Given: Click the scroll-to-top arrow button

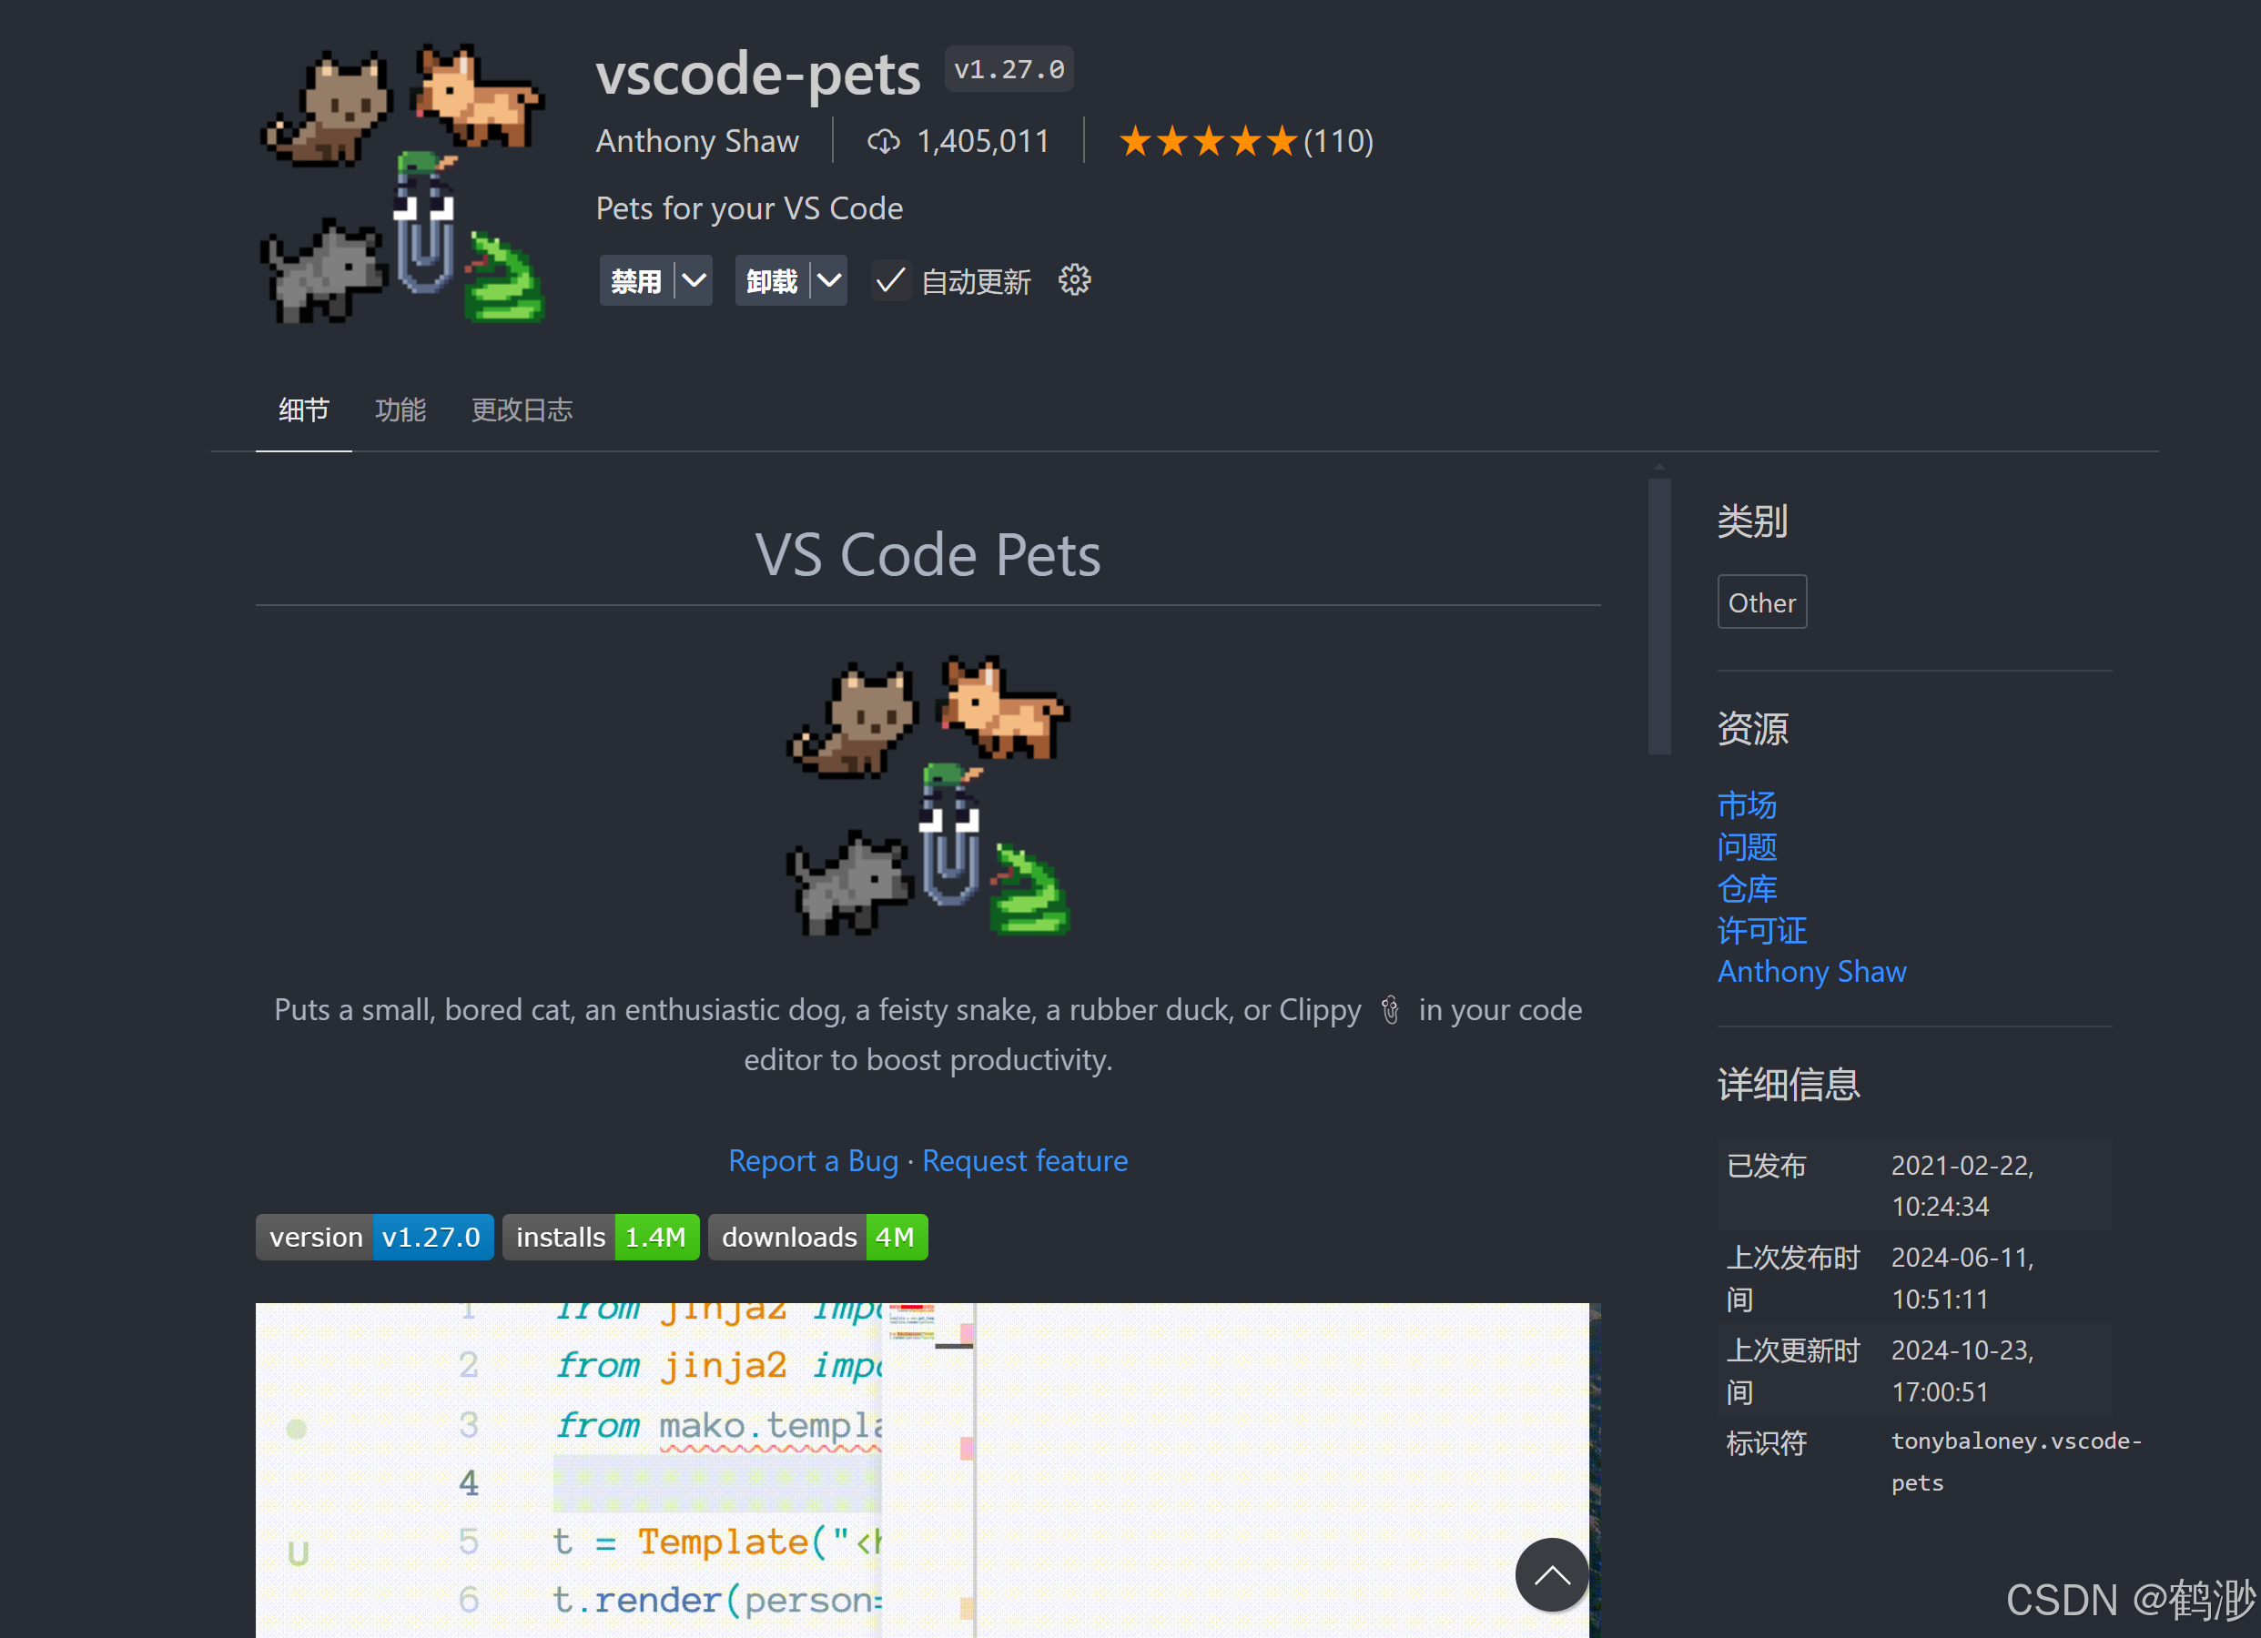Looking at the screenshot, I should coord(1551,1574).
